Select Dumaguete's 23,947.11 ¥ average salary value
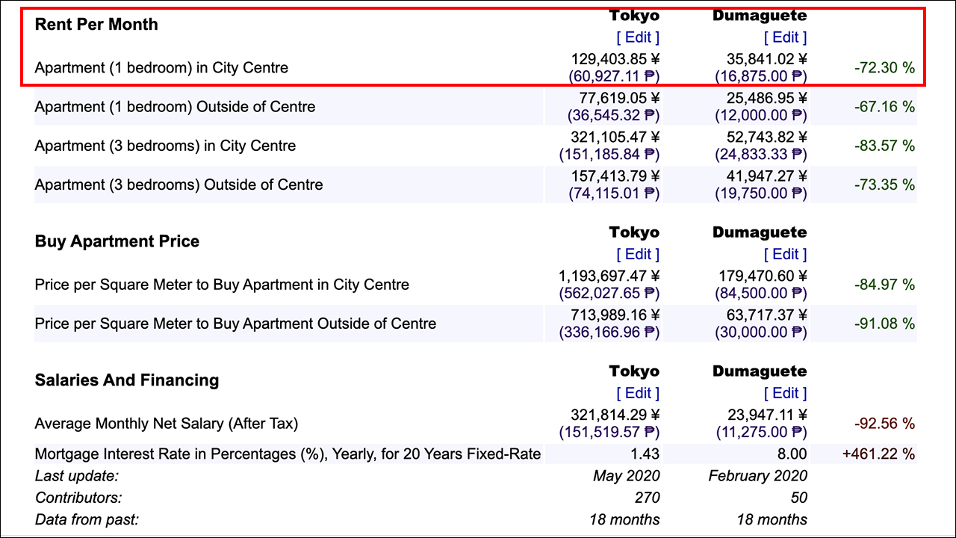 pyautogui.click(x=766, y=415)
